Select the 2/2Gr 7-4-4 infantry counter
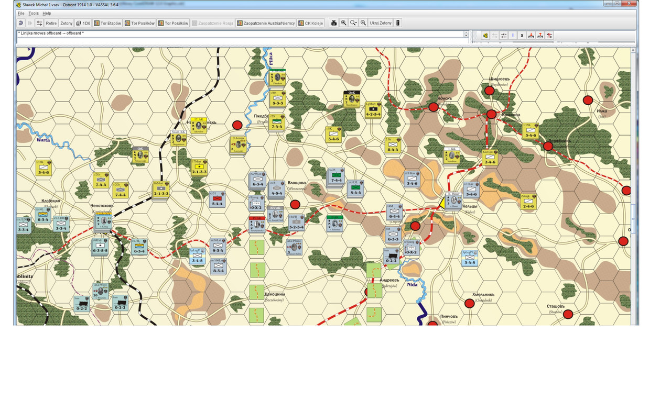Screen dimensions: 671x400 [101, 180]
